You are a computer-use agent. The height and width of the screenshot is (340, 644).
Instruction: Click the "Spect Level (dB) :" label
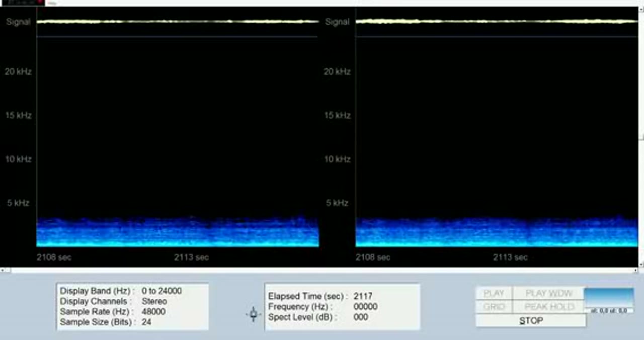[303, 317]
